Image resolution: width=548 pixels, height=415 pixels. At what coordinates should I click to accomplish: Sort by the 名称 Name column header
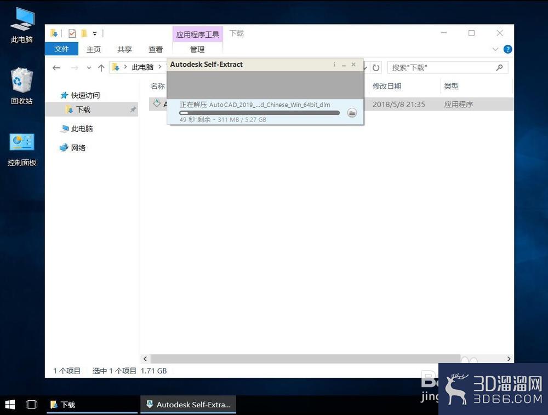pyautogui.click(x=157, y=86)
